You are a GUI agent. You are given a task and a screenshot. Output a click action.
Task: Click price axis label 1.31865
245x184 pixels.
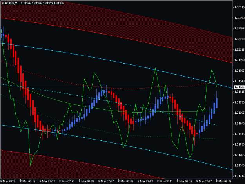pos(240,113)
